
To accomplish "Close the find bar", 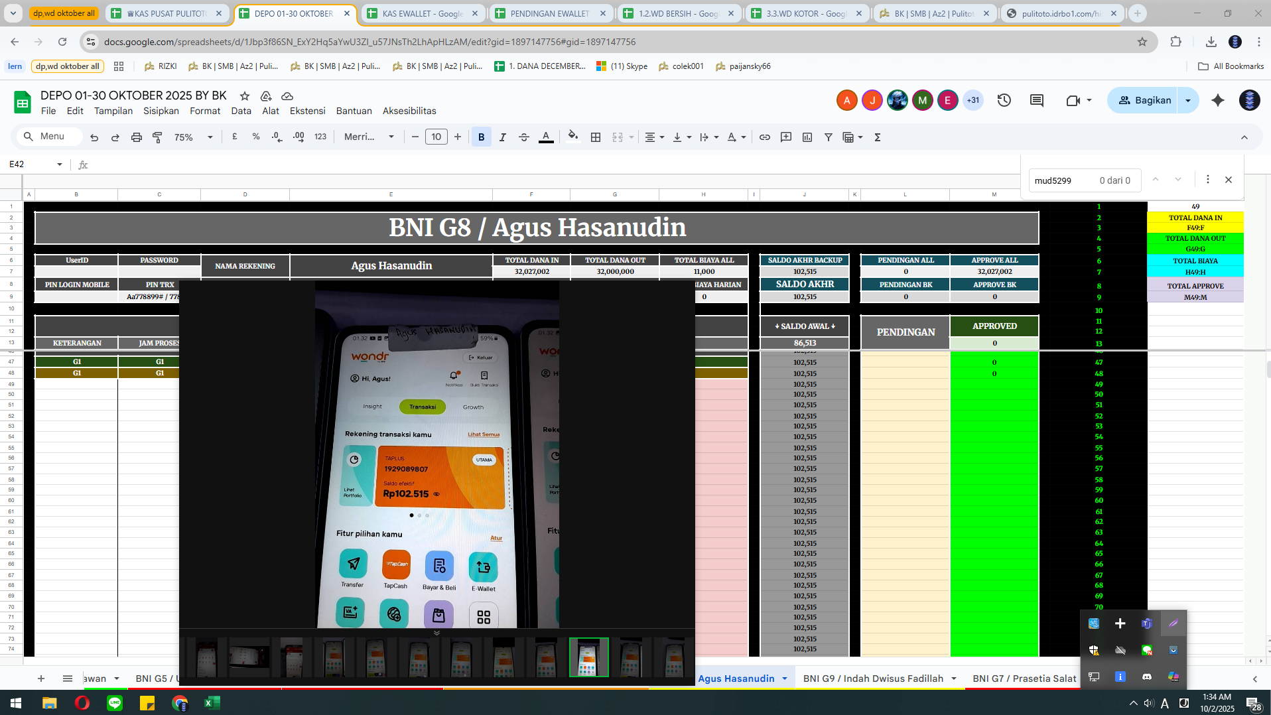I will click(x=1229, y=180).
